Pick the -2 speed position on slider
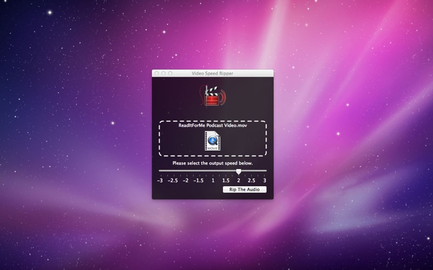Screen dimensions: 433x270 (x=186, y=171)
